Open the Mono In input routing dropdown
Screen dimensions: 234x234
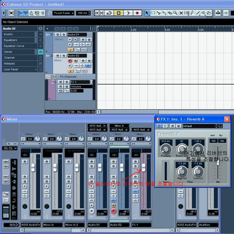[x=119, y=126]
